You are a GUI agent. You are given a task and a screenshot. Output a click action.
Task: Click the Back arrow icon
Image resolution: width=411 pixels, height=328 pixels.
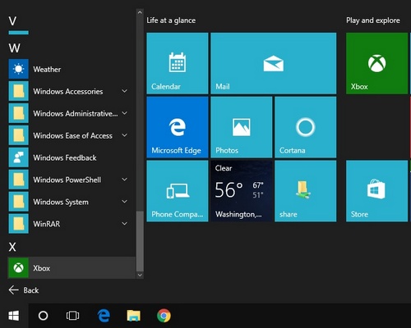click(13, 290)
